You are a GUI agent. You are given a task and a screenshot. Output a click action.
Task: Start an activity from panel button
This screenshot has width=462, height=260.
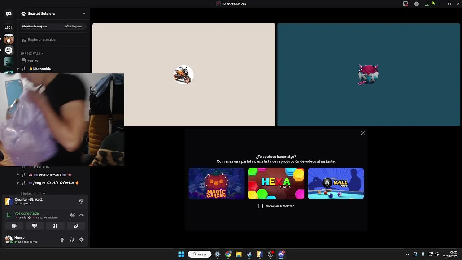point(55,226)
